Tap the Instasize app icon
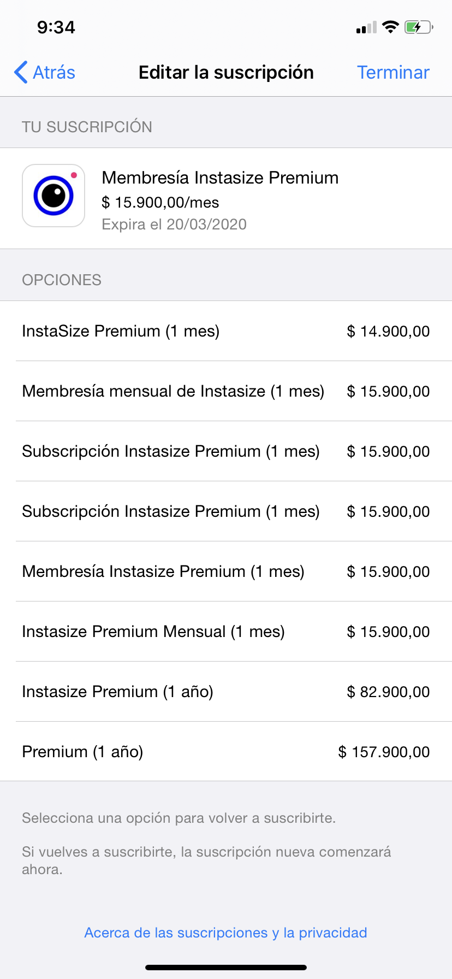The width and height of the screenshot is (452, 979). (53, 196)
